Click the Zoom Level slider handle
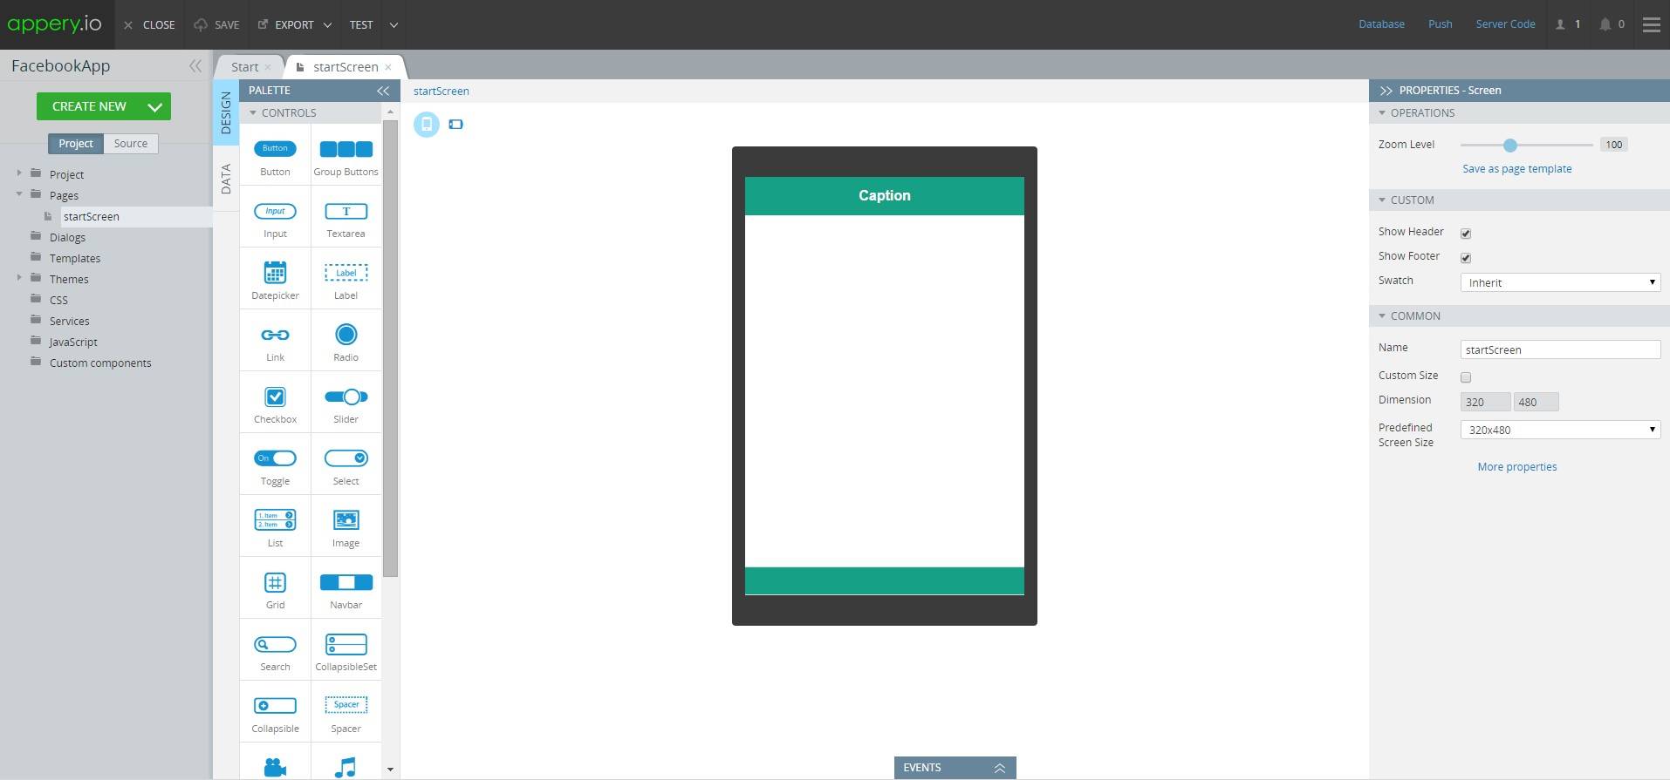This screenshot has width=1670, height=780. 1509,146
